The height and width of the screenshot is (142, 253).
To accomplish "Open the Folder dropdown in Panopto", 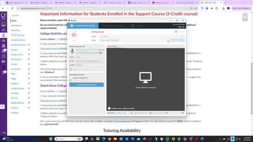I will pos(142,37).
